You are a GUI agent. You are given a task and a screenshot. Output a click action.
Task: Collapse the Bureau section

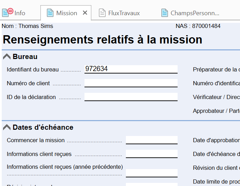[x=7, y=57]
